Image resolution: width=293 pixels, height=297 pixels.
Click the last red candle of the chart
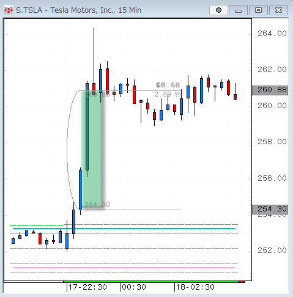(235, 97)
